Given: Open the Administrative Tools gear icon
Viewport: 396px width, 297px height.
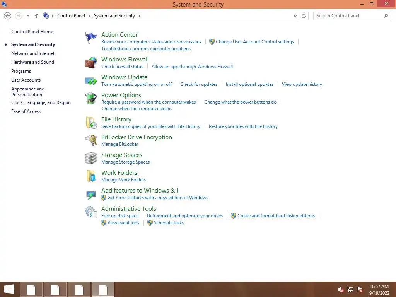Looking at the screenshot, I should pyautogui.click(x=91, y=212).
